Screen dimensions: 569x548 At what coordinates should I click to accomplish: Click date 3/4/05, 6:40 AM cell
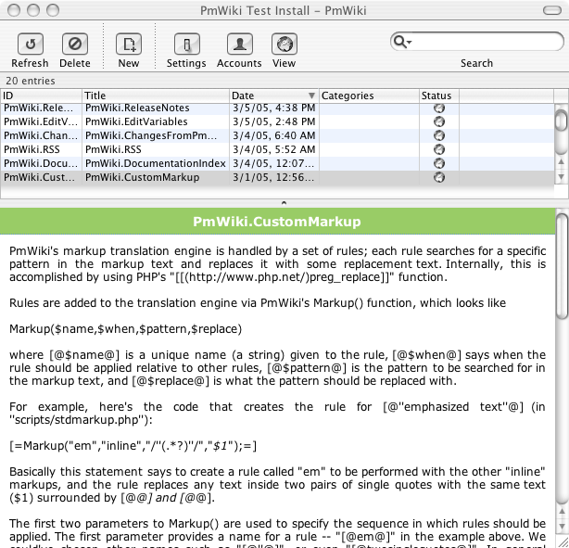[274, 135]
